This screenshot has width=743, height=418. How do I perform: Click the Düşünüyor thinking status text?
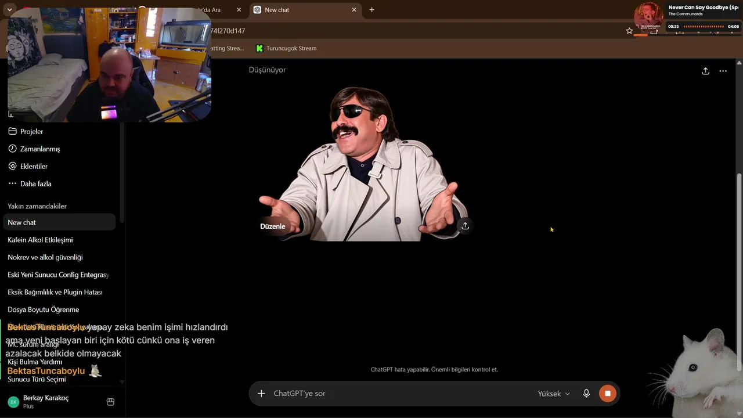pyautogui.click(x=267, y=70)
